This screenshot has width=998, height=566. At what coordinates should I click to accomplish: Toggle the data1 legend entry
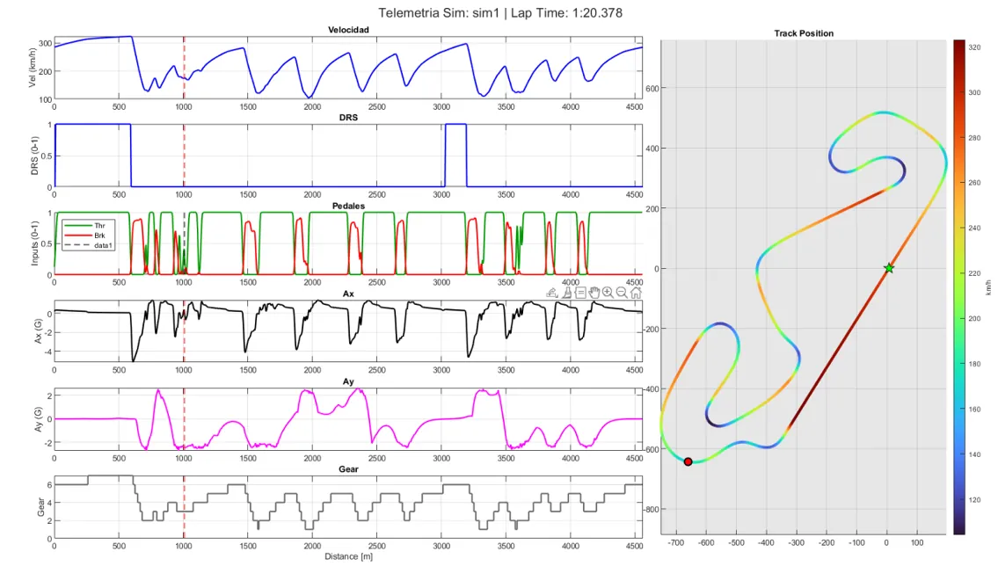[x=102, y=245]
